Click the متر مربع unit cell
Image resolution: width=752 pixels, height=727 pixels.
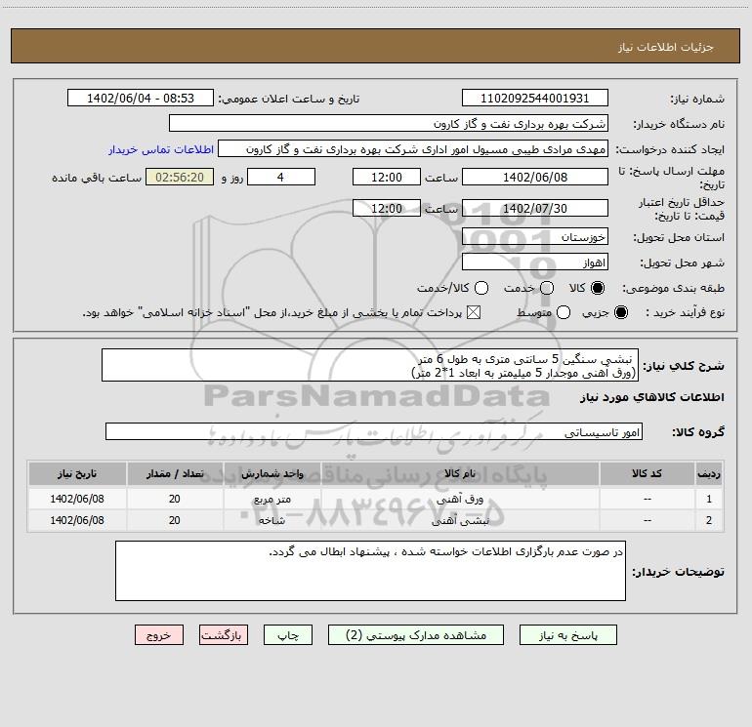pyautogui.click(x=272, y=499)
